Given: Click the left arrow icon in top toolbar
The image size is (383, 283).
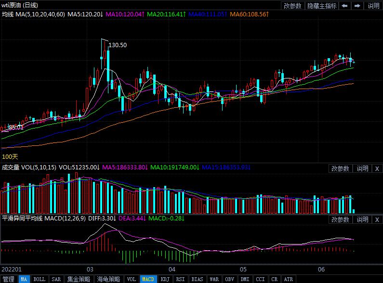Looking at the screenshot, I should pos(345,6).
